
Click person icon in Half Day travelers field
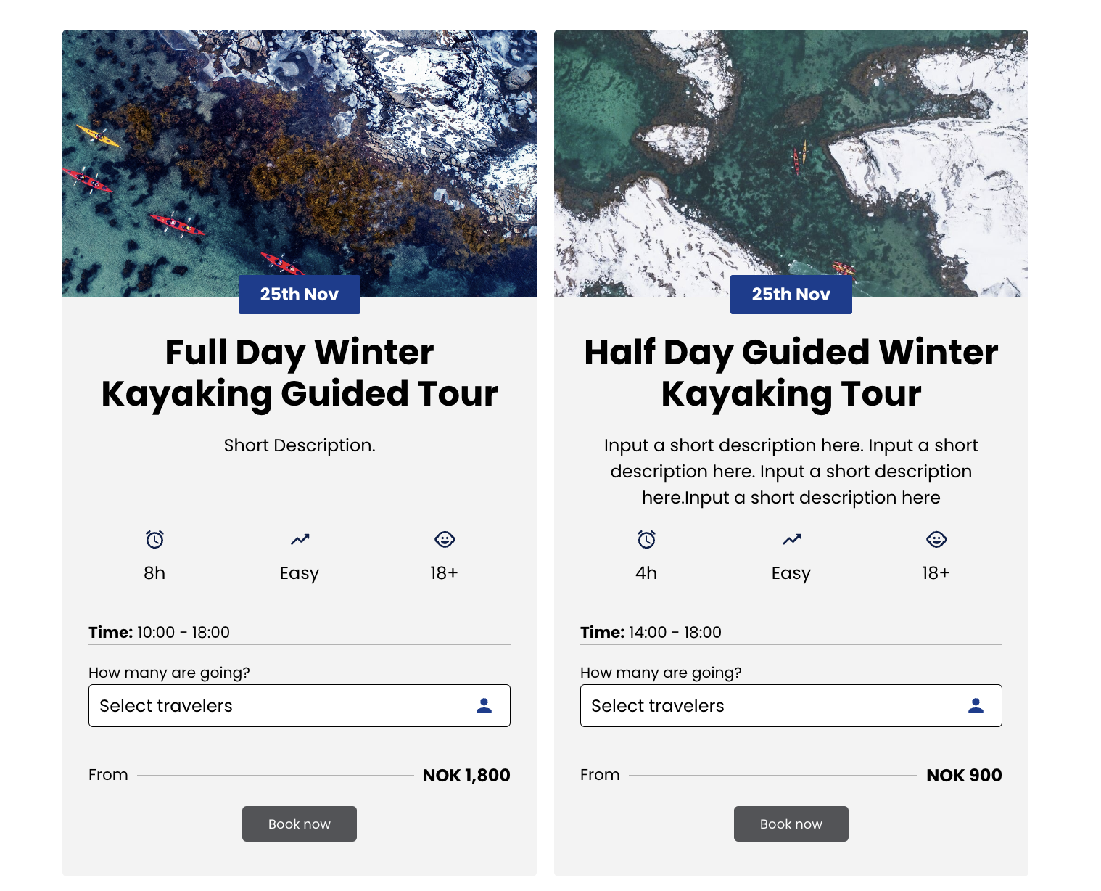(x=976, y=705)
